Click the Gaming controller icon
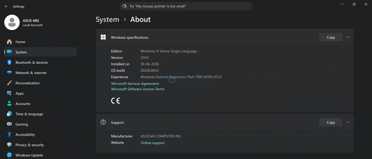This screenshot has height=159, width=372. point(9,124)
